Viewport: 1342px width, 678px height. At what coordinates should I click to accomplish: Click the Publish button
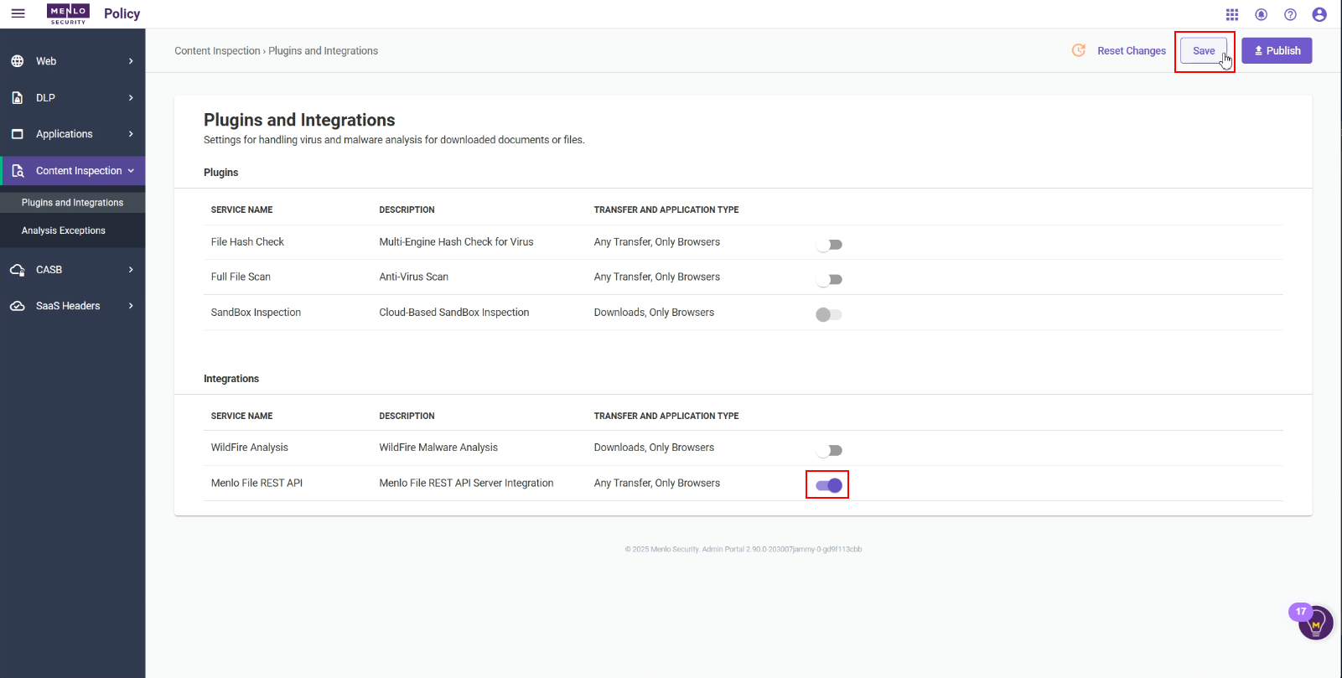(x=1277, y=51)
